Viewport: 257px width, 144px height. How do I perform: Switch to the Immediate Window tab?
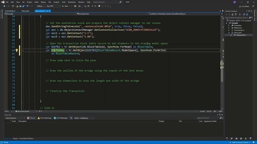(x=26, y=138)
